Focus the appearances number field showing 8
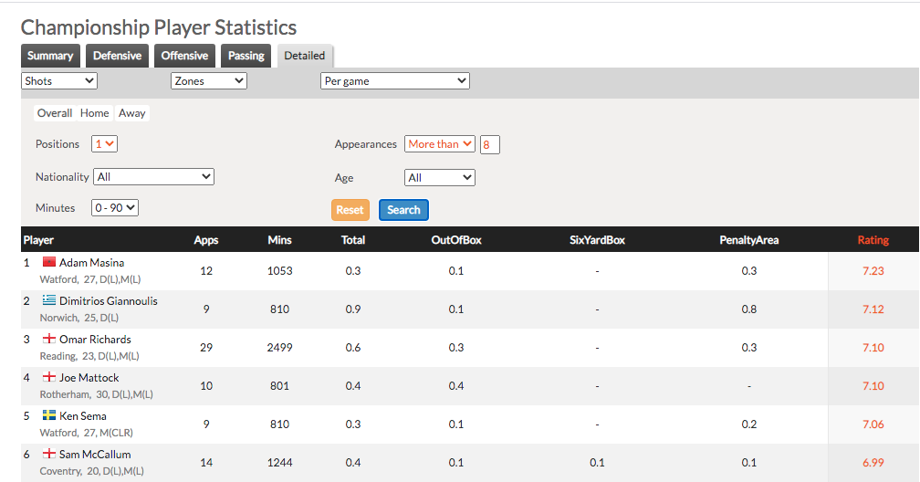 (x=490, y=144)
